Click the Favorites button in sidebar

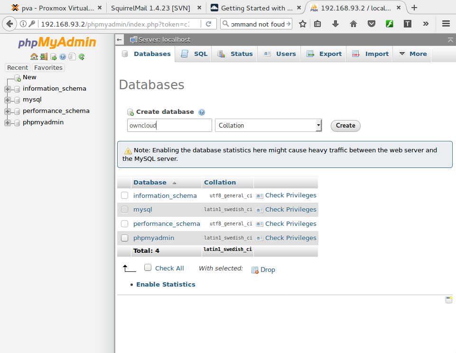[48, 67]
